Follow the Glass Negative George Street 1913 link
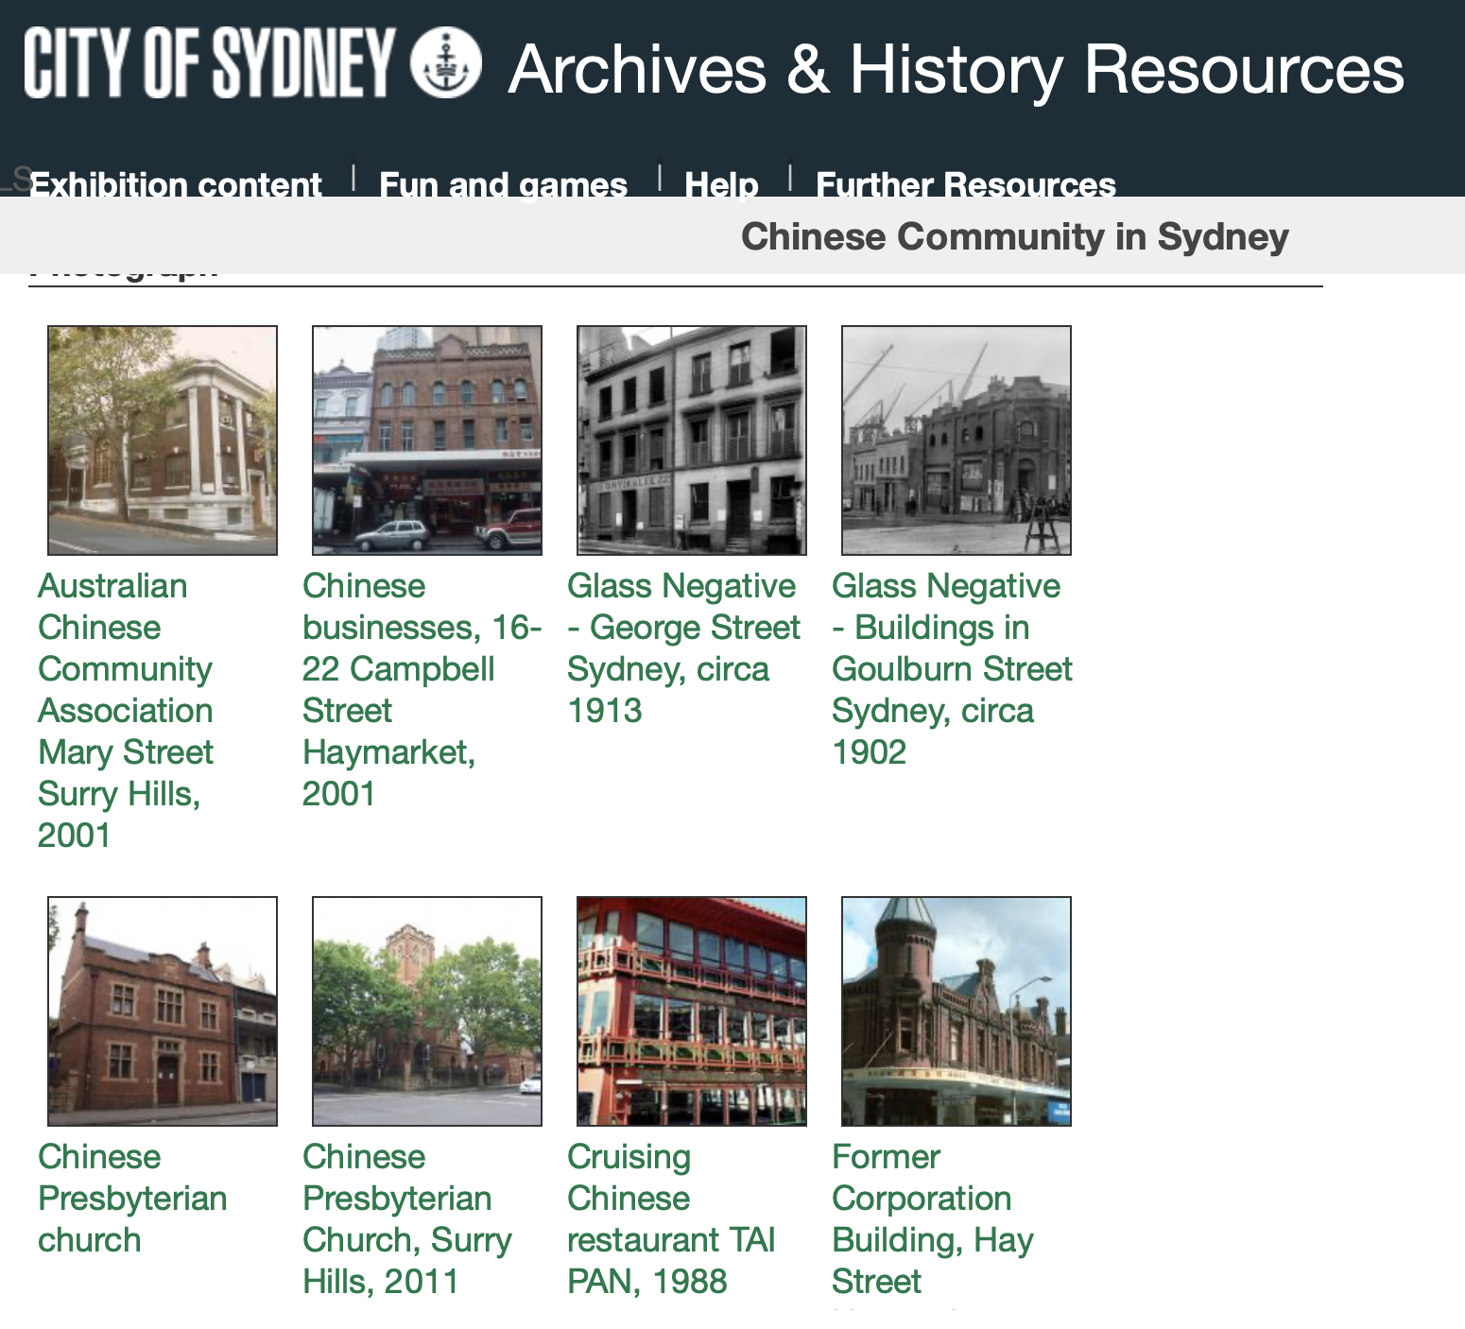 [682, 647]
